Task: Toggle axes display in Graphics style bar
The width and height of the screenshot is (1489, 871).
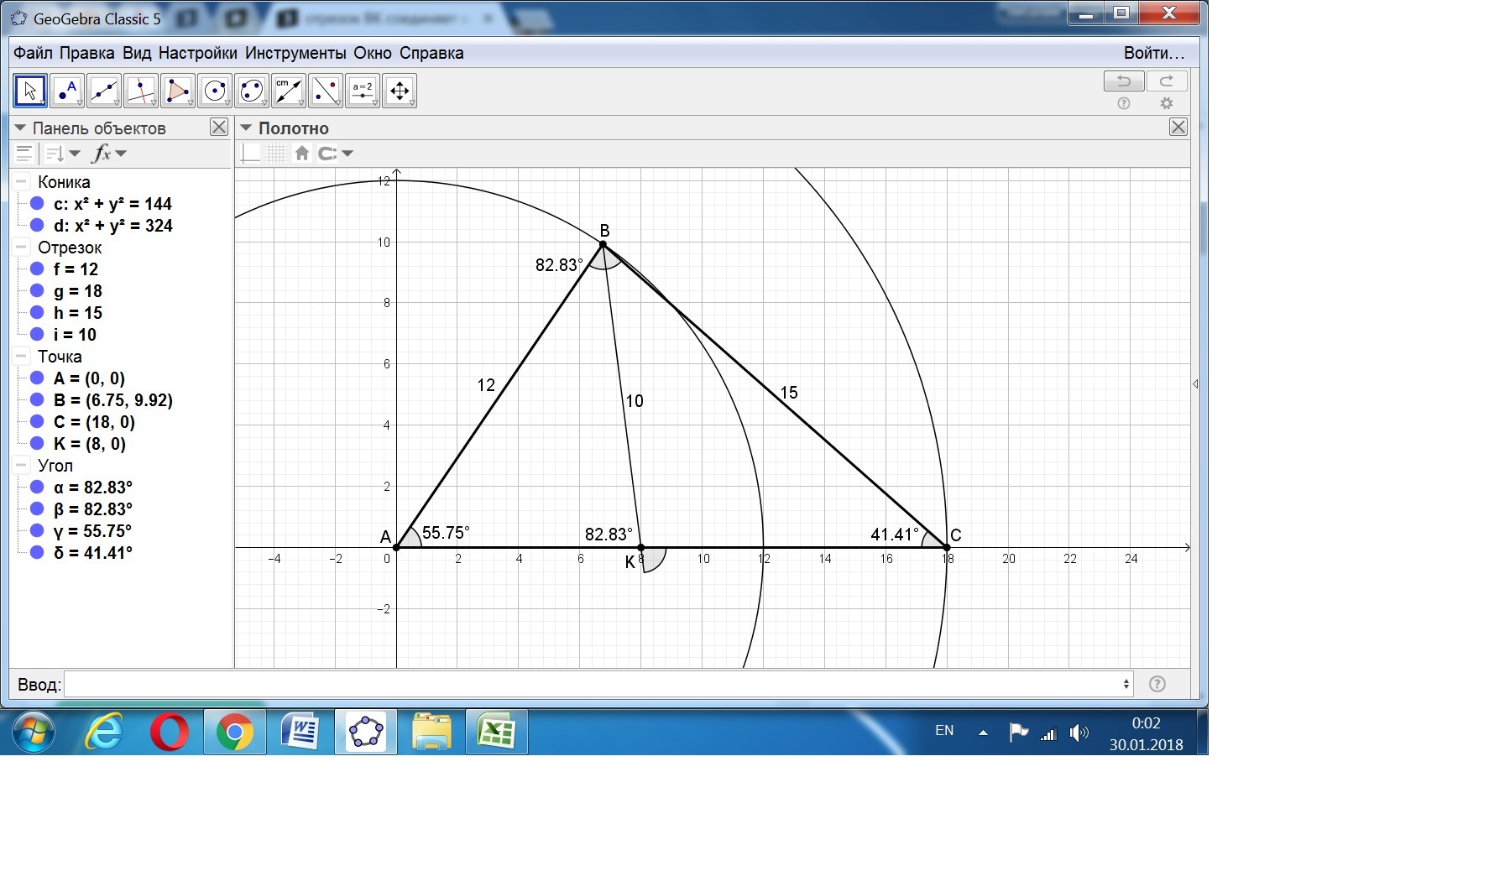Action: pyautogui.click(x=251, y=153)
